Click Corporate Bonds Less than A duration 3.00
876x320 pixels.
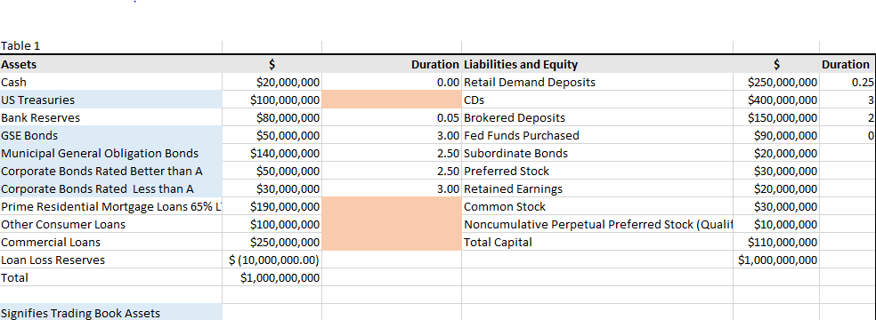click(x=392, y=189)
